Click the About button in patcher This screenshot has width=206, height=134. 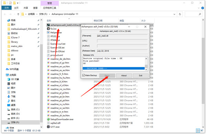(124, 76)
